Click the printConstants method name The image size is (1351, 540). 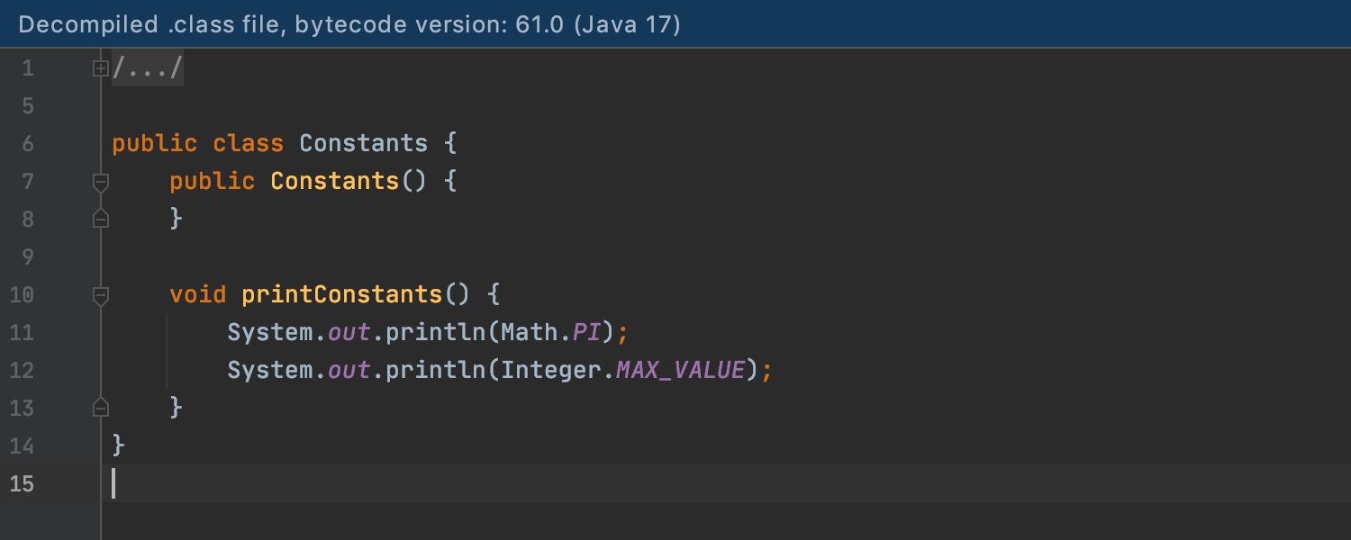tap(342, 295)
